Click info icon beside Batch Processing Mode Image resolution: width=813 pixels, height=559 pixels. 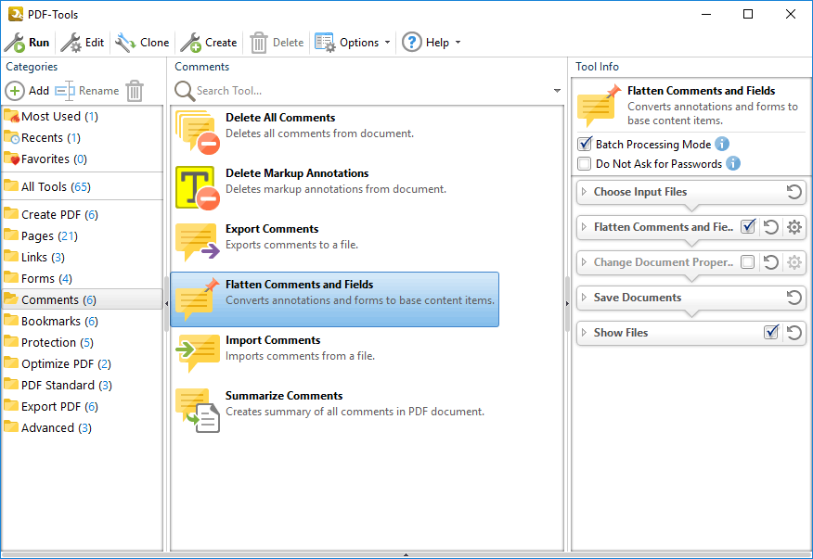click(722, 144)
